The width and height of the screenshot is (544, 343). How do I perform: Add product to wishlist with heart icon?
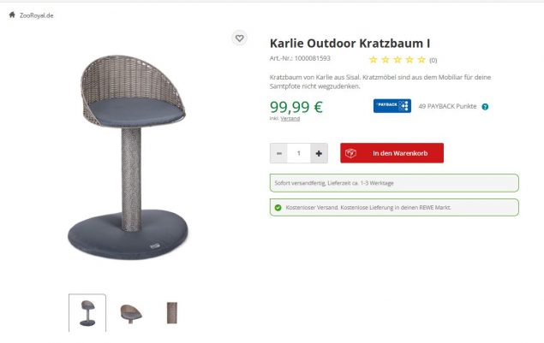coord(239,38)
